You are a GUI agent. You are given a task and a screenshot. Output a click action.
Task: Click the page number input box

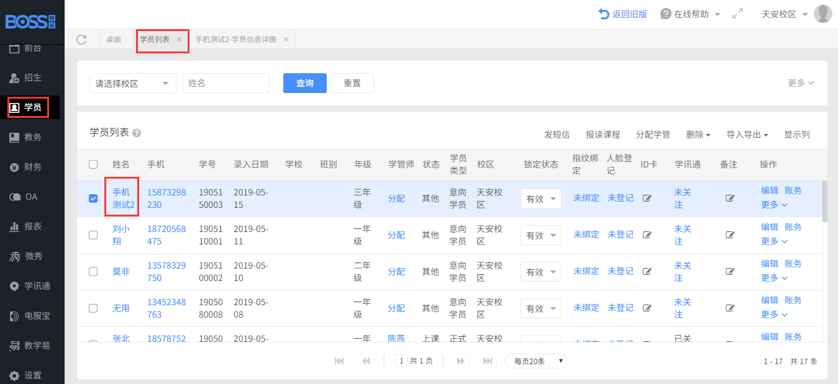[402, 361]
